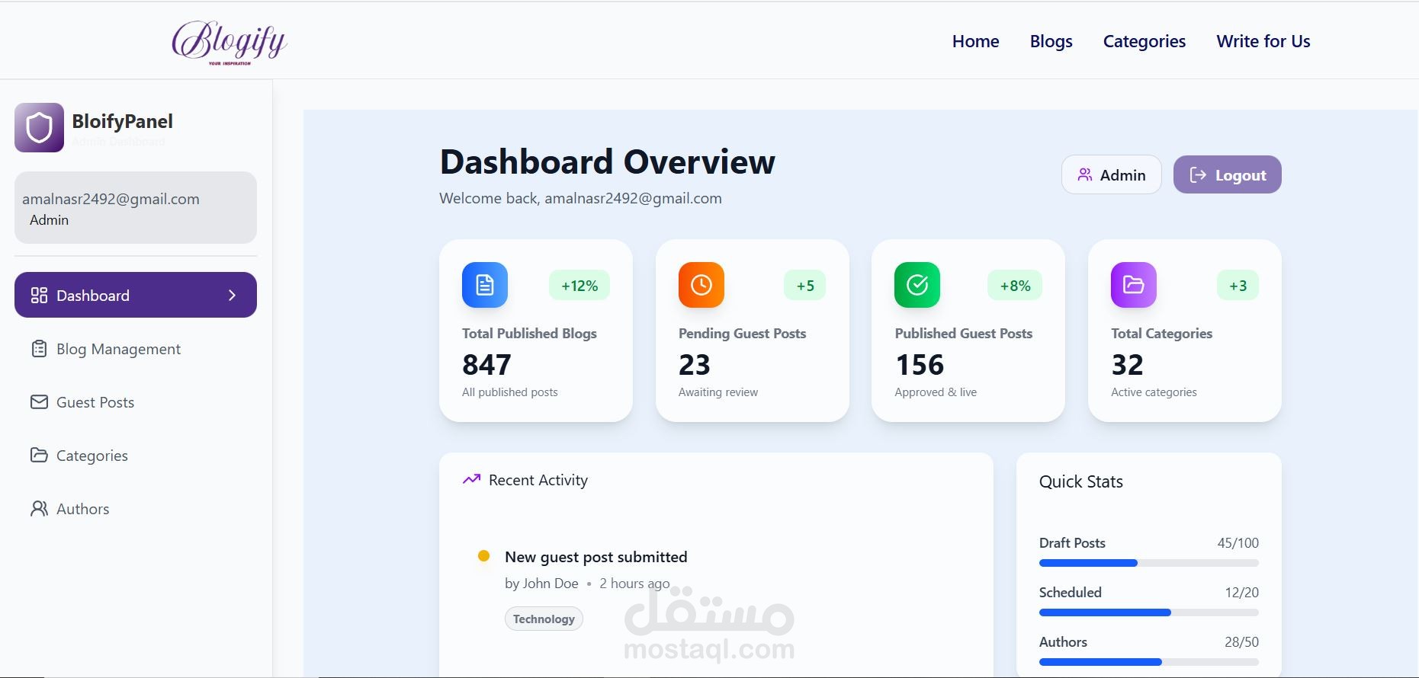Click the 'Awaiting review' caption
Screen dimensions: 1419x678
718,392
